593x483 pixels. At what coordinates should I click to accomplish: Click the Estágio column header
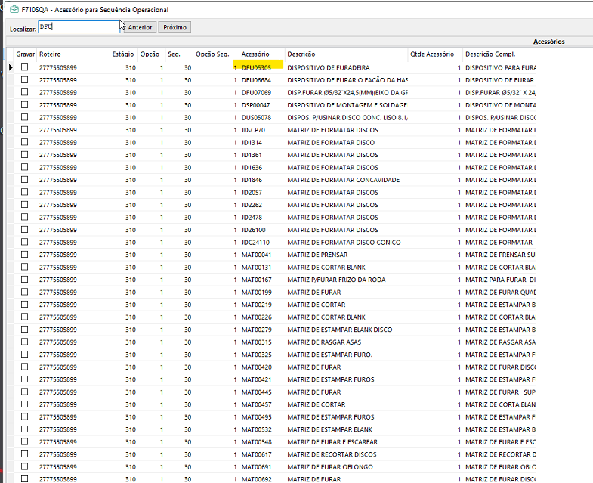pyautogui.click(x=123, y=54)
